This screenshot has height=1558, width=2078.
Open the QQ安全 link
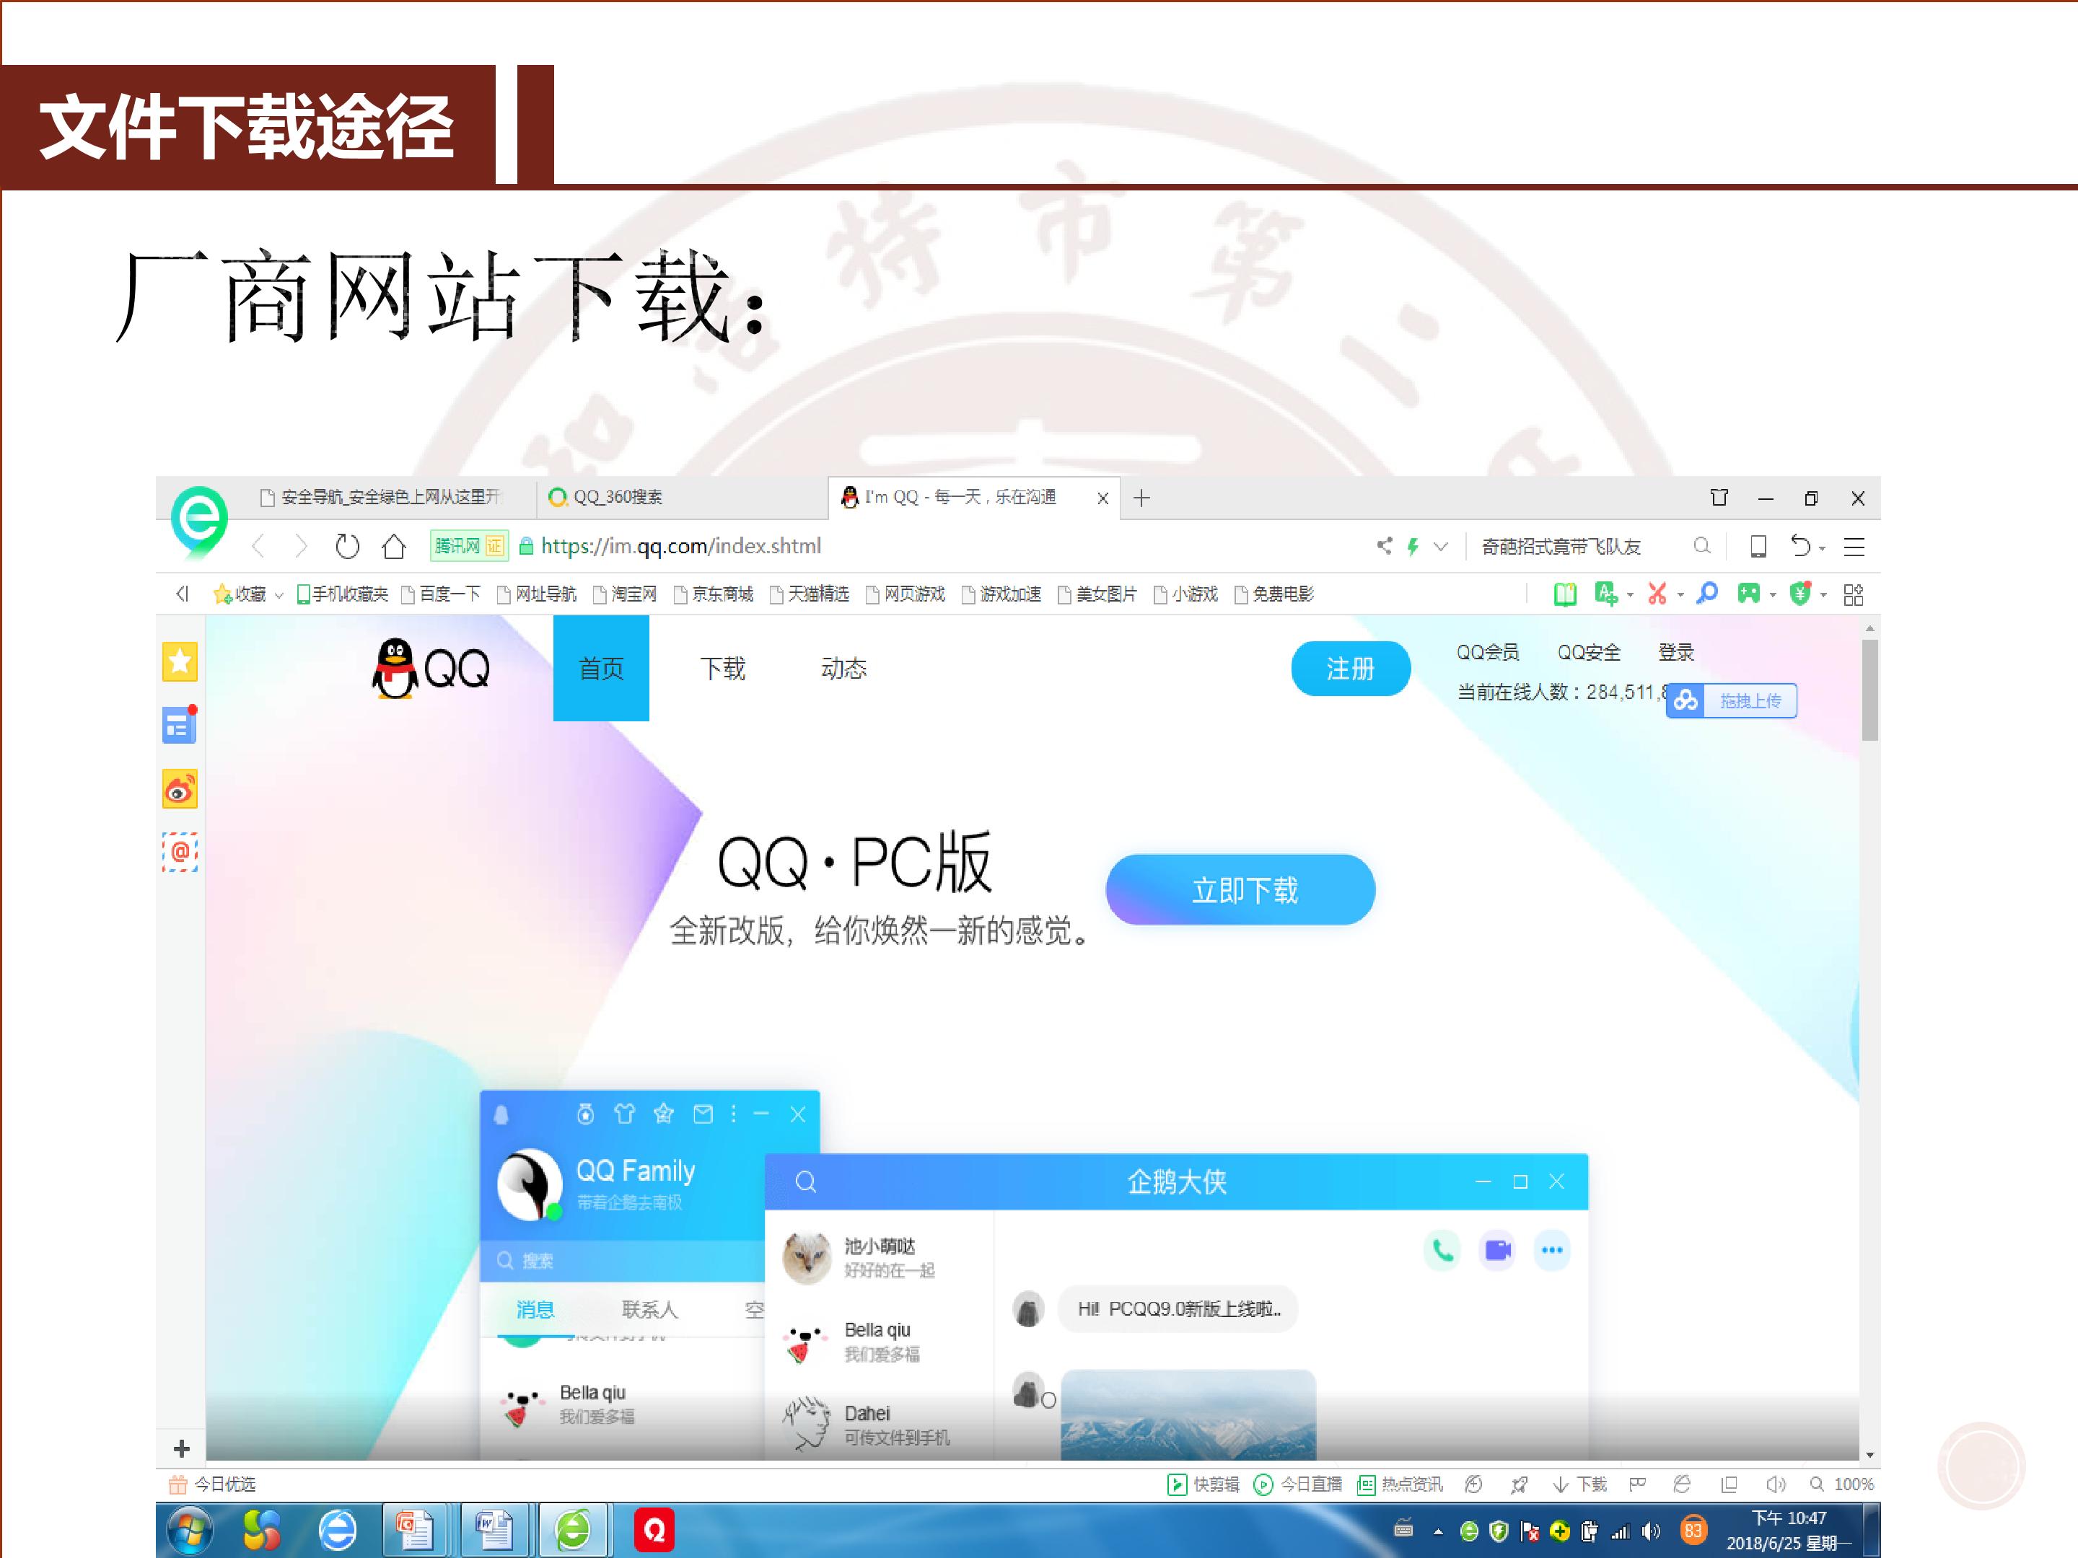pyautogui.click(x=1589, y=652)
